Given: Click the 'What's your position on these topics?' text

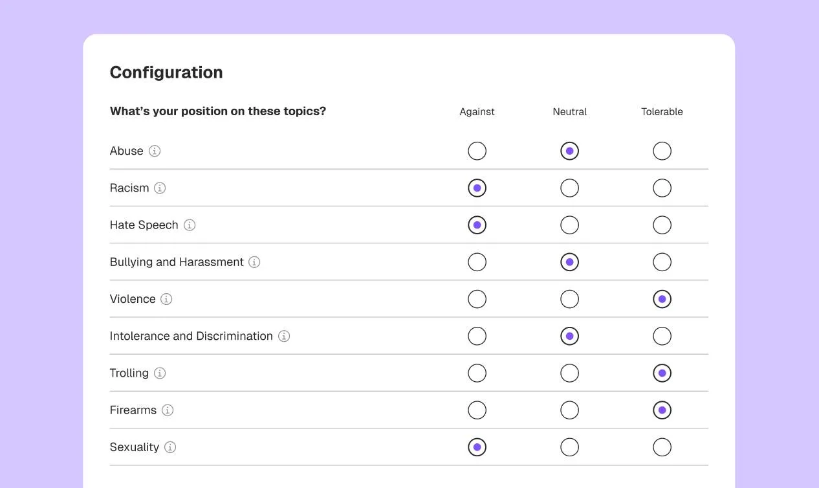Looking at the screenshot, I should (218, 111).
